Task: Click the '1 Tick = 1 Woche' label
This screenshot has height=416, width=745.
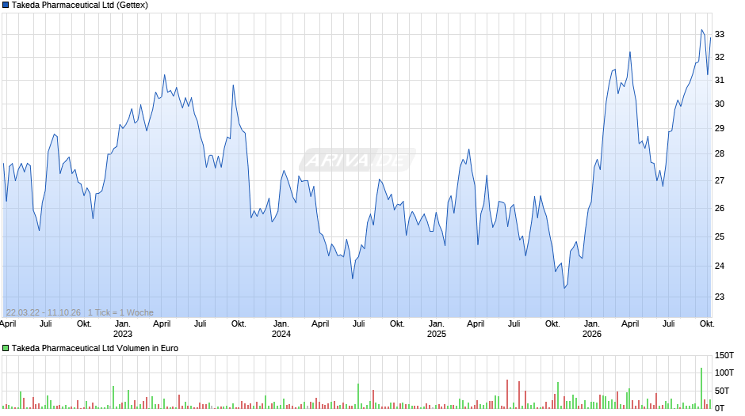Action: click(120, 312)
